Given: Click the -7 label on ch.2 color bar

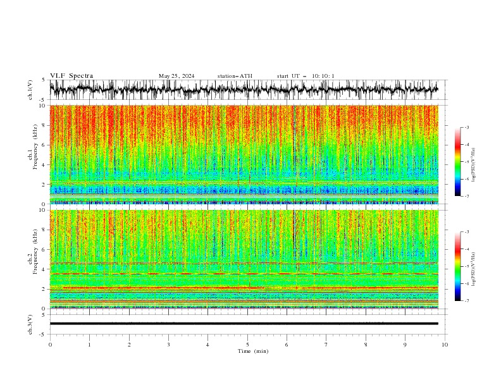Looking at the screenshot, I should coord(467,300).
